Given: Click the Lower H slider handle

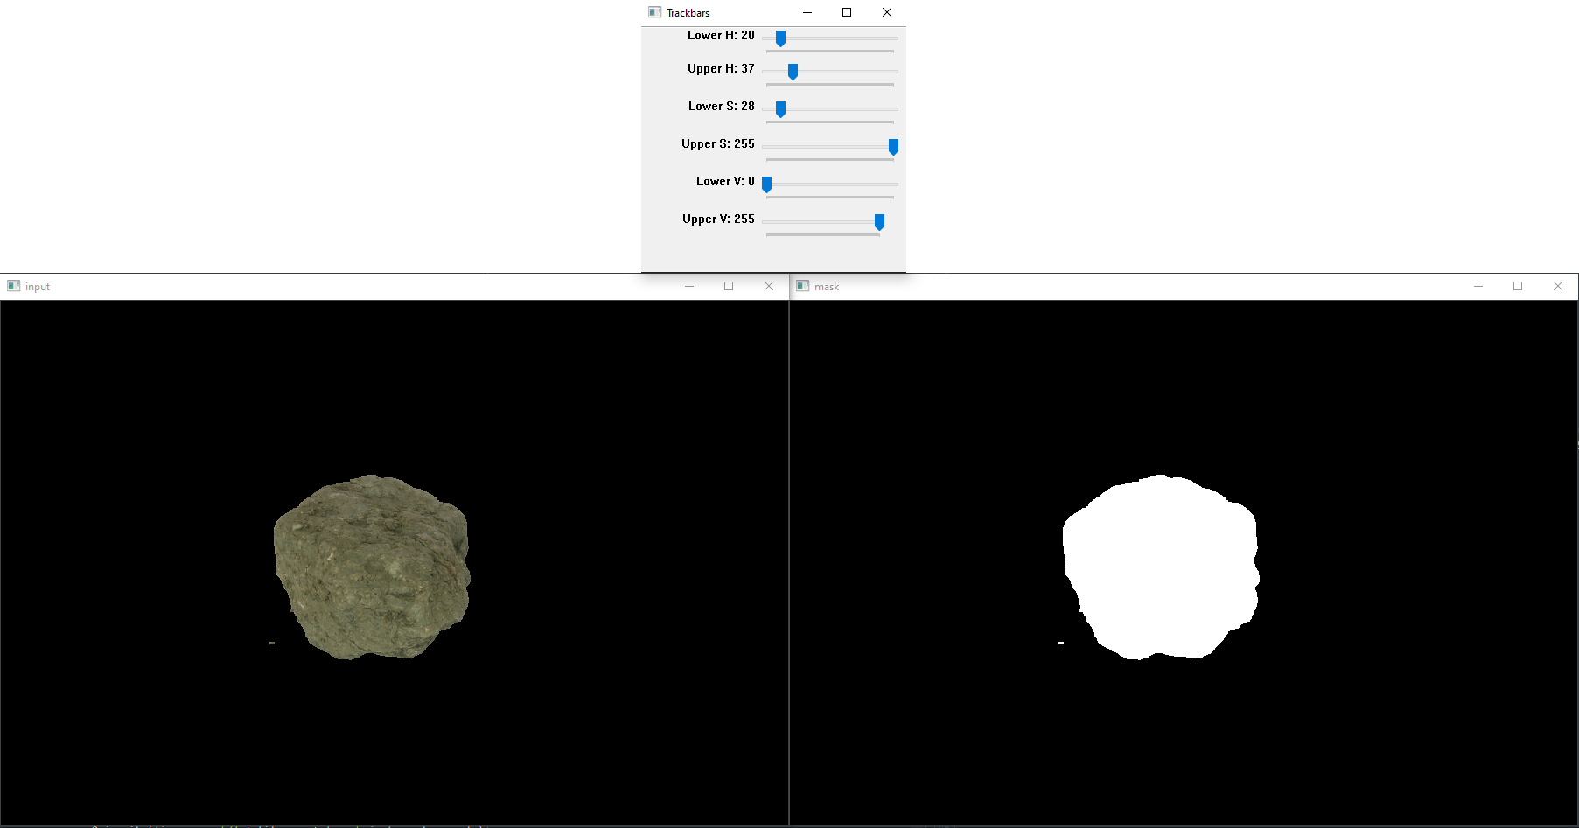Looking at the screenshot, I should coord(780,38).
